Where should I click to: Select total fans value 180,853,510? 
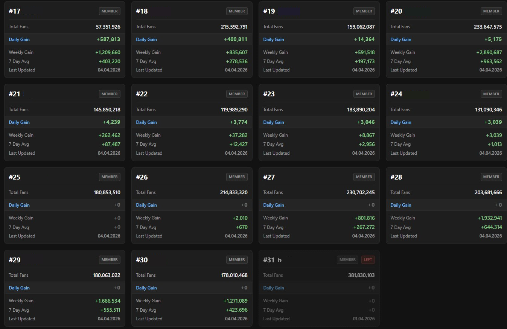pyautogui.click(x=107, y=192)
